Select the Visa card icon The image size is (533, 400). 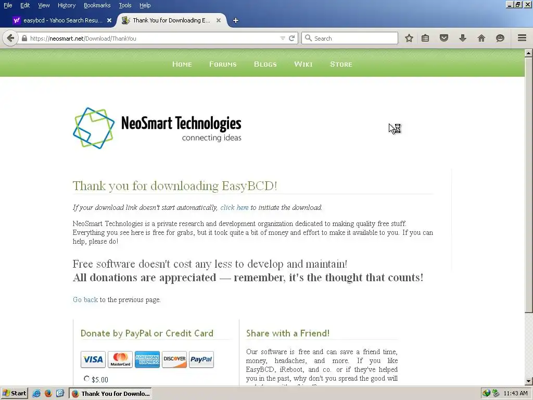point(93,359)
